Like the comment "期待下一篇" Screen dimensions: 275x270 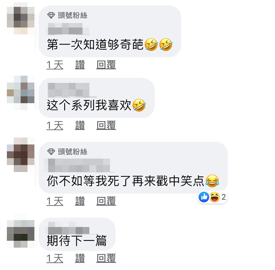[80, 258]
